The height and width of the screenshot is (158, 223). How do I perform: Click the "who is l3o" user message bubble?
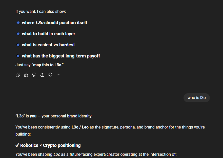196,98
